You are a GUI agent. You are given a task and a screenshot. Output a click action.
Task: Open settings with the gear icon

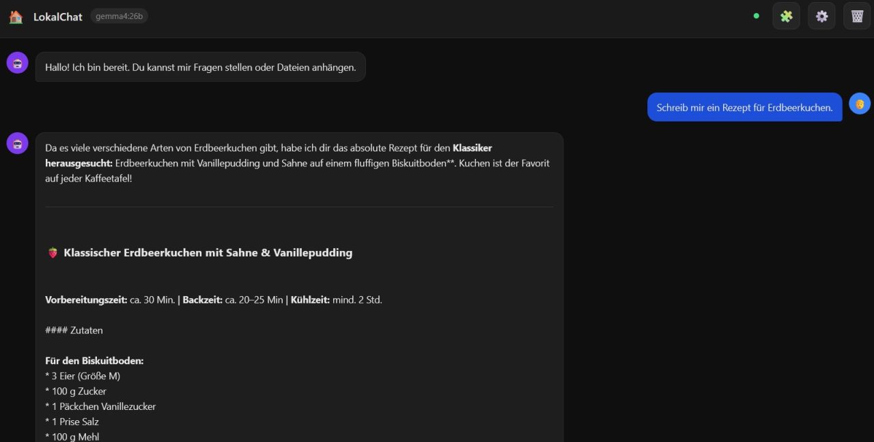click(x=821, y=16)
